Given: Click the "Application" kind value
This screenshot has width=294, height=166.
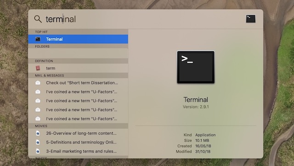Looking at the screenshot, I should 205,135.
